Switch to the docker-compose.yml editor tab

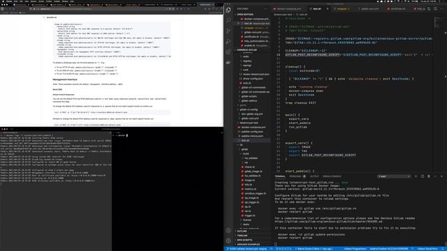pyautogui.click(x=288, y=9)
